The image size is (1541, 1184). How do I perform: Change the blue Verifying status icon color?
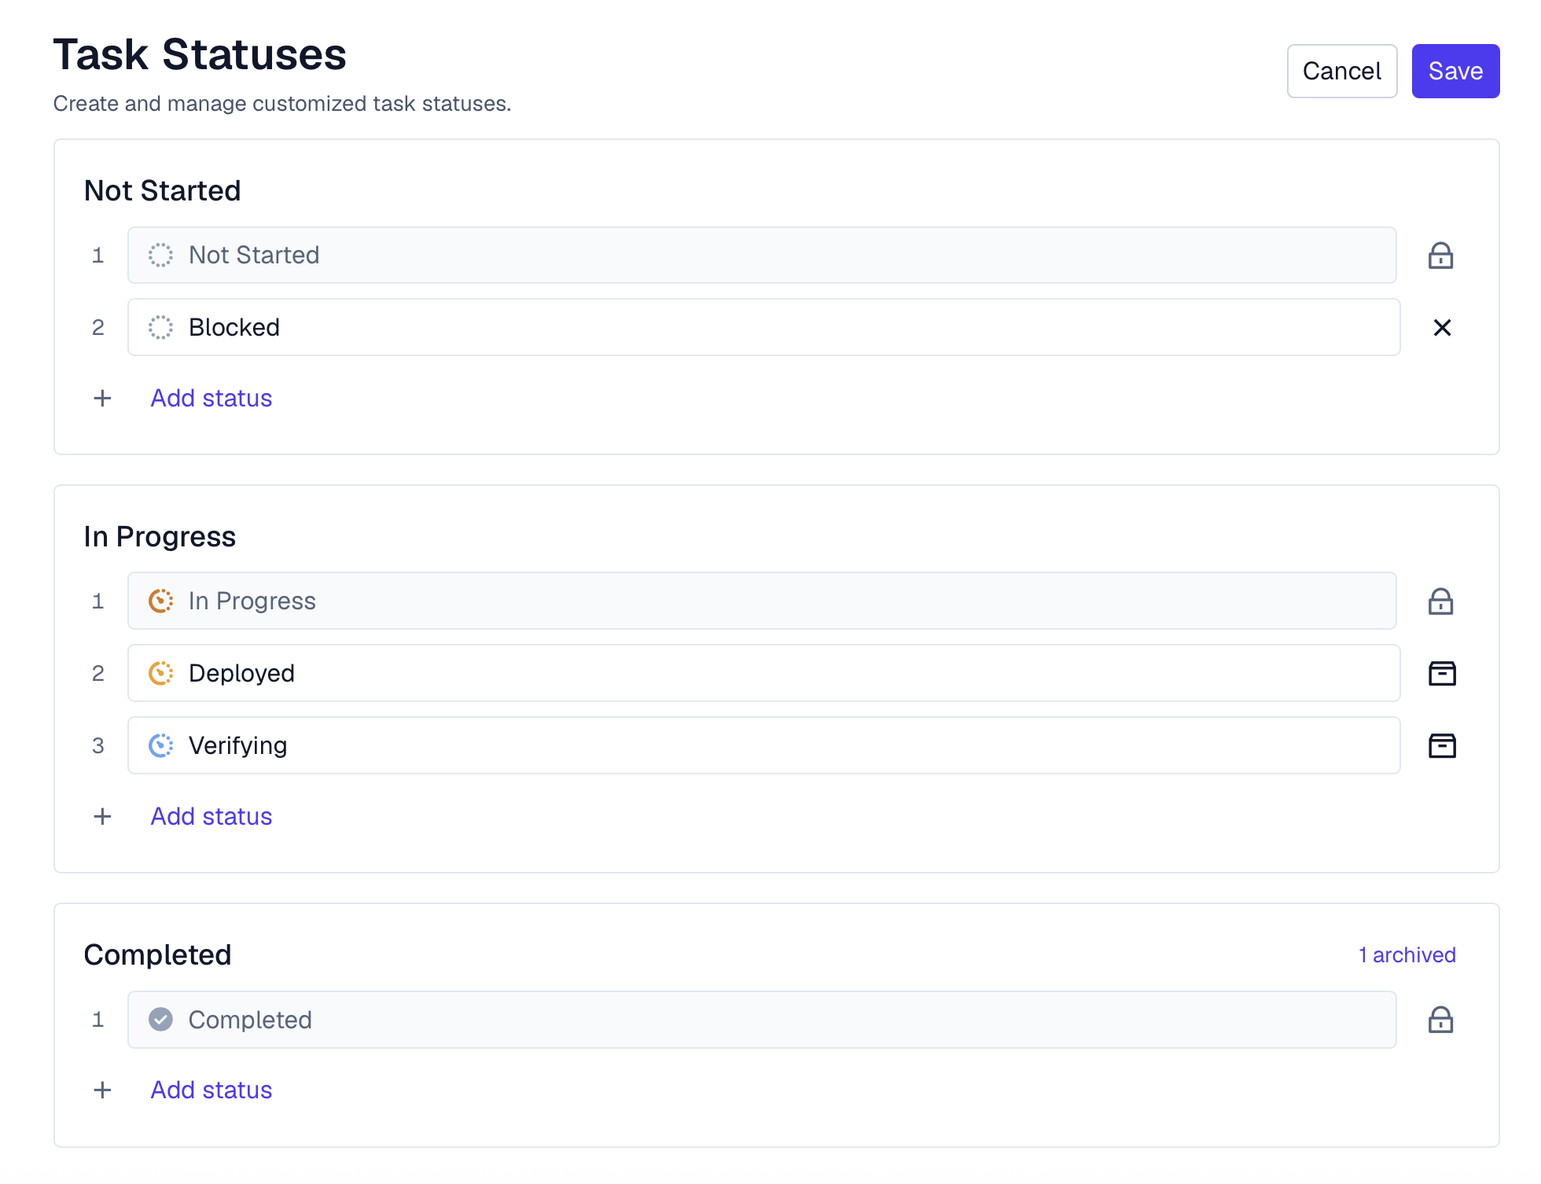(160, 746)
